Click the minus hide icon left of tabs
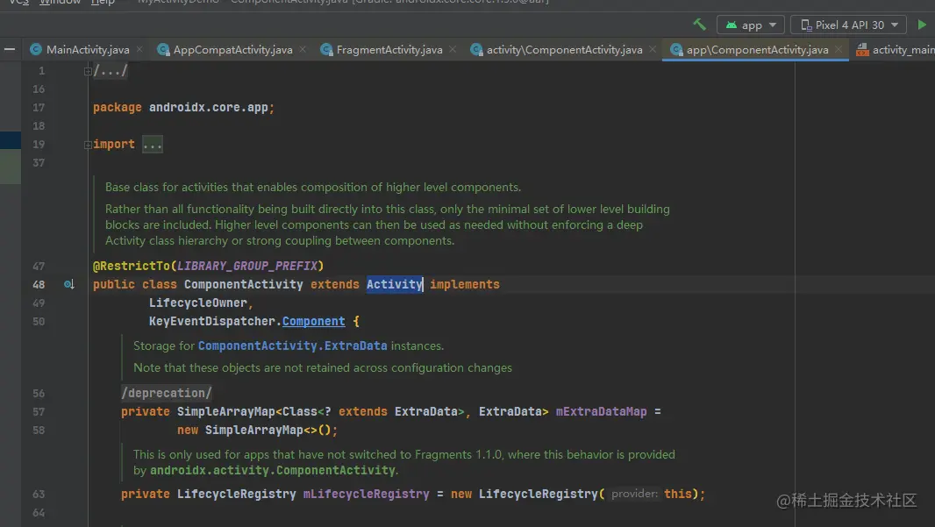 tap(10, 49)
